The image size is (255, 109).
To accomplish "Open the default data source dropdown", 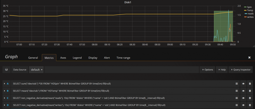I will point(36,69).
